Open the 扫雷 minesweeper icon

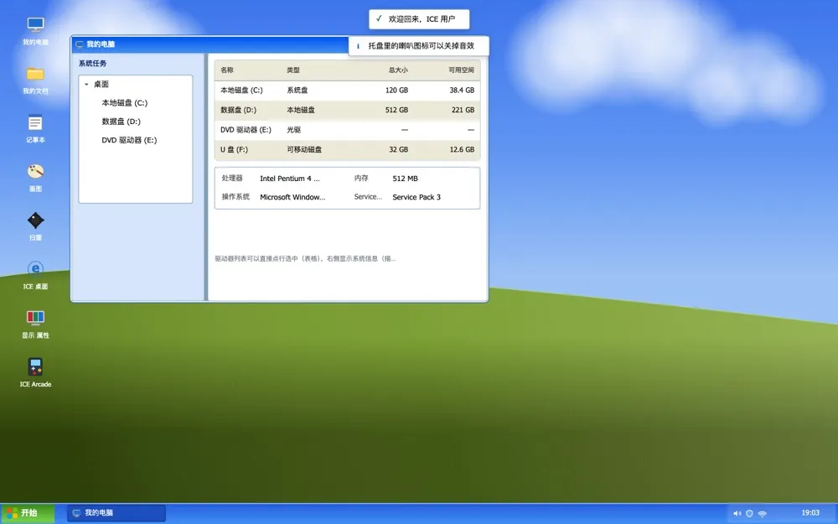click(35, 226)
